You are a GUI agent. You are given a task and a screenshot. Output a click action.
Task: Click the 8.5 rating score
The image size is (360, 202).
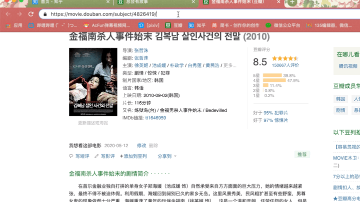260,62
